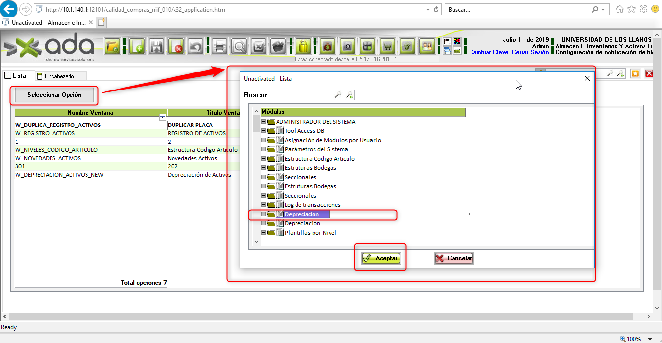
Task: Open the Nombre Ventana column filter dropdown
Action: (x=162, y=118)
